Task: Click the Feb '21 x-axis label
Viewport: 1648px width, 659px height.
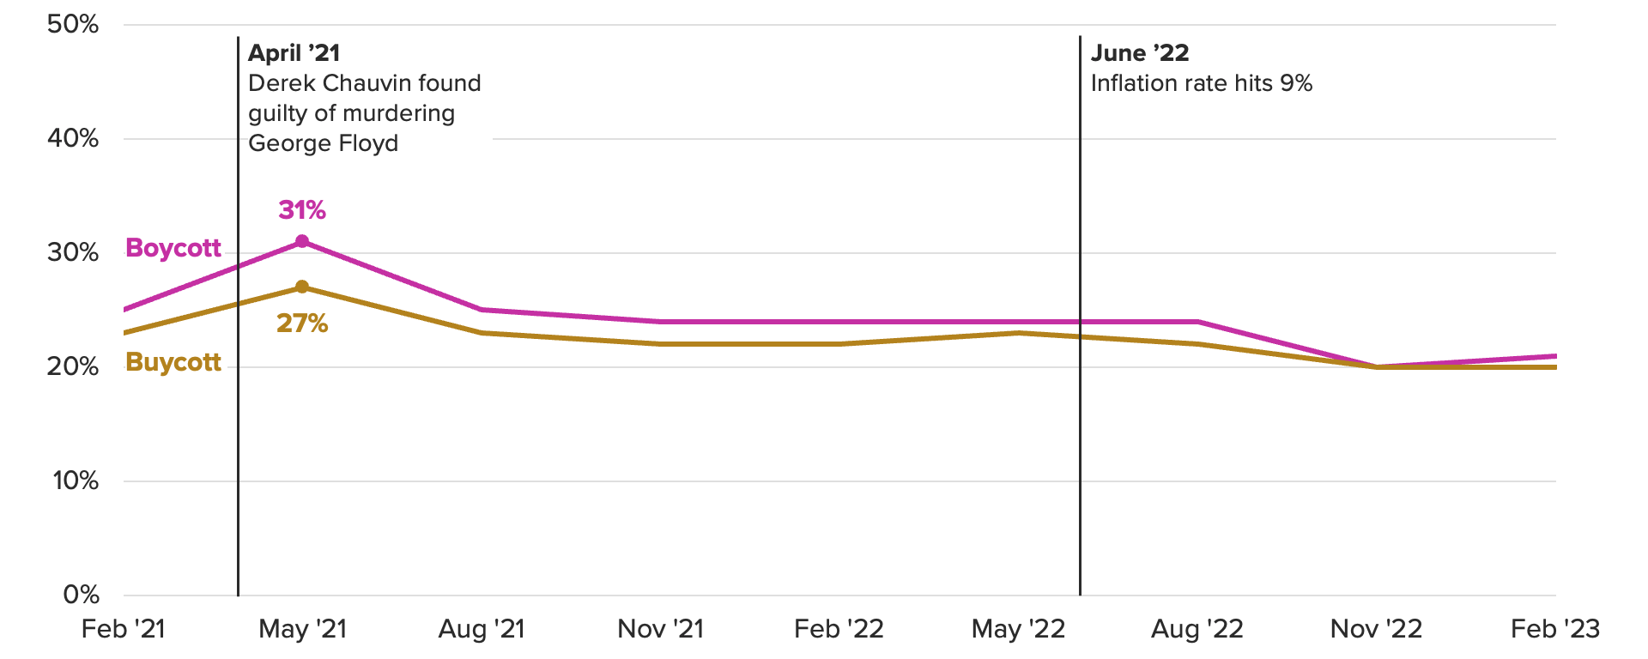Action: click(124, 629)
